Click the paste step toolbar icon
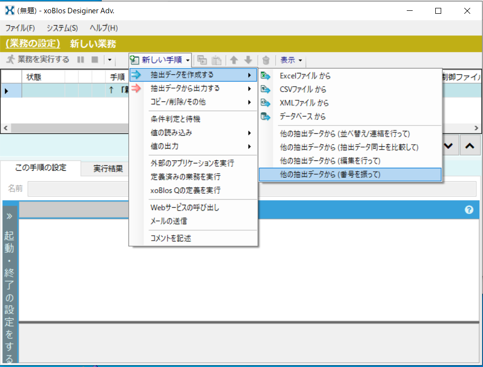Image resolution: width=483 pixels, height=367 pixels. tap(216, 60)
